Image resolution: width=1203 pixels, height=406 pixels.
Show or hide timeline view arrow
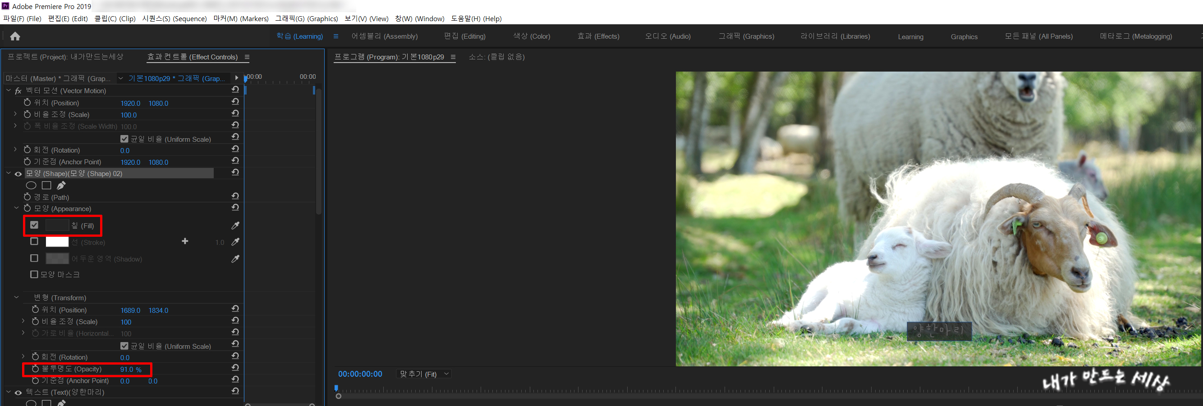pyautogui.click(x=236, y=78)
